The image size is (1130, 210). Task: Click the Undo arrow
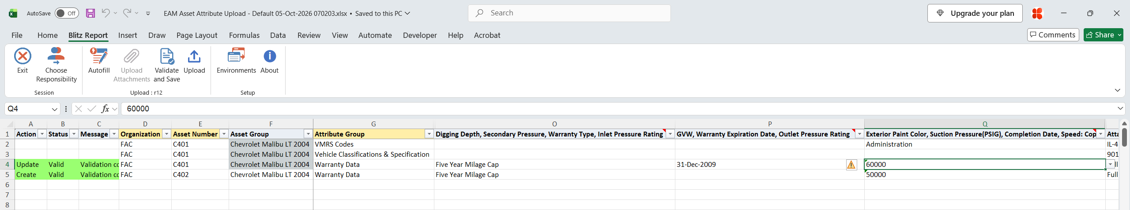coord(105,13)
